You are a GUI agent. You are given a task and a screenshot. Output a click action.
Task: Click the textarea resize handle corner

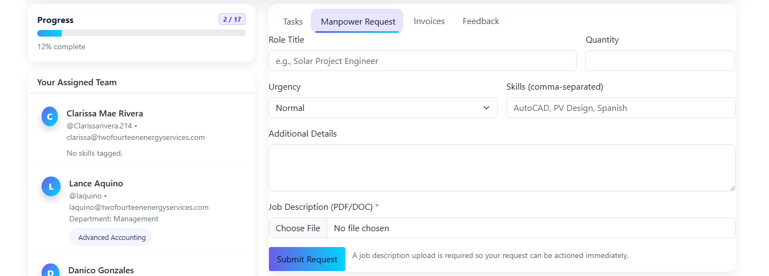(732, 187)
